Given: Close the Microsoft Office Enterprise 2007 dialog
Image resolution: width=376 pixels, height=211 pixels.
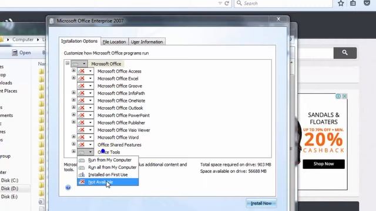Looking at the screenshot, I should (x=278, y=19).
